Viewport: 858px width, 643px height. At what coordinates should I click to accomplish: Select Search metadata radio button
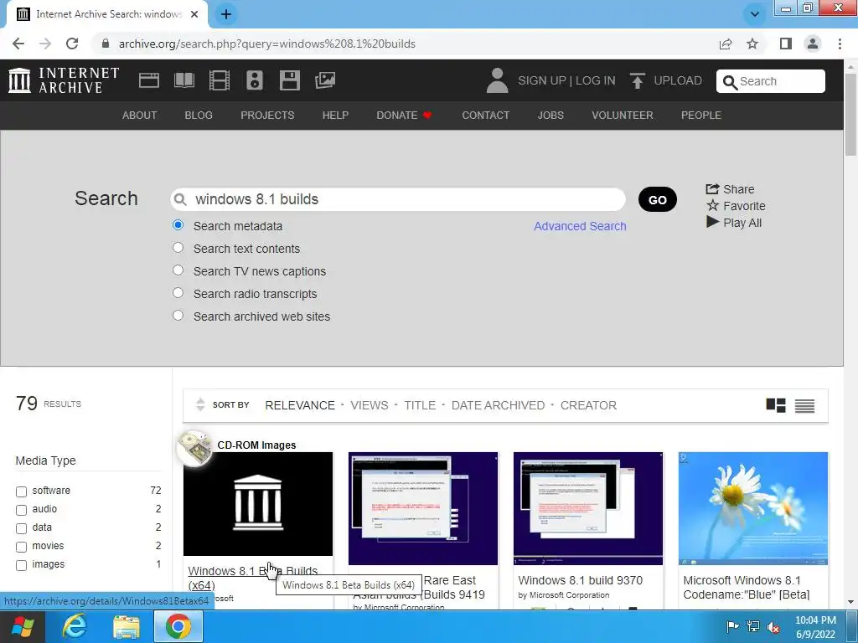pos(178,224)
